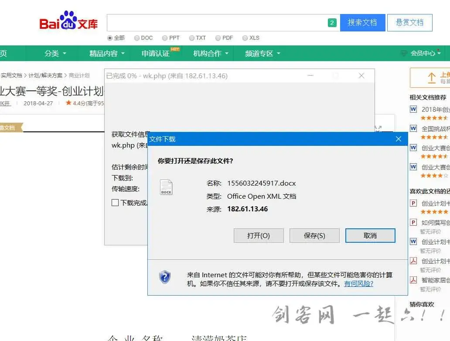Click the file name 1556032245917.docx

coord(262,183)
